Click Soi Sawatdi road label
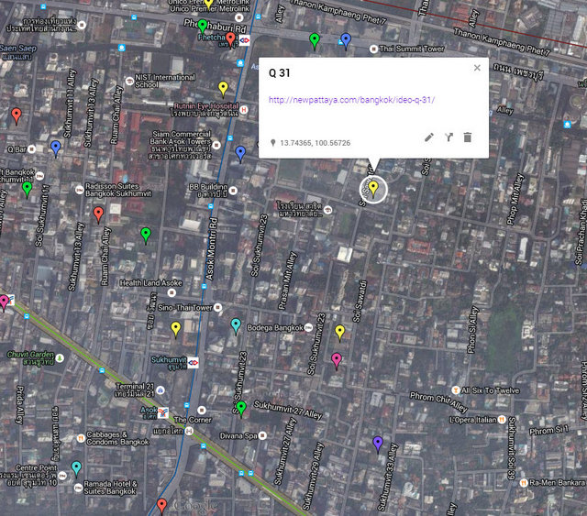Image resolution: width=587 pixels, height=516 pixels. pyautogui.click(x=360, y=302)
